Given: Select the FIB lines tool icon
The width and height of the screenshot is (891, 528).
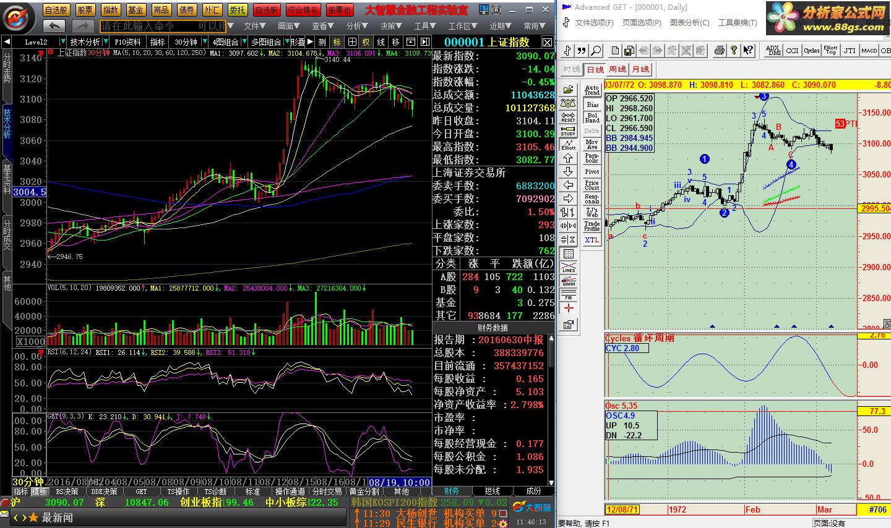Looking at the screenshot, I should [x=569, y=294].
